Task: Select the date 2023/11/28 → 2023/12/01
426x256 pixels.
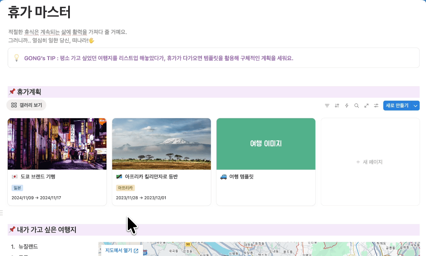Action: 141,198
